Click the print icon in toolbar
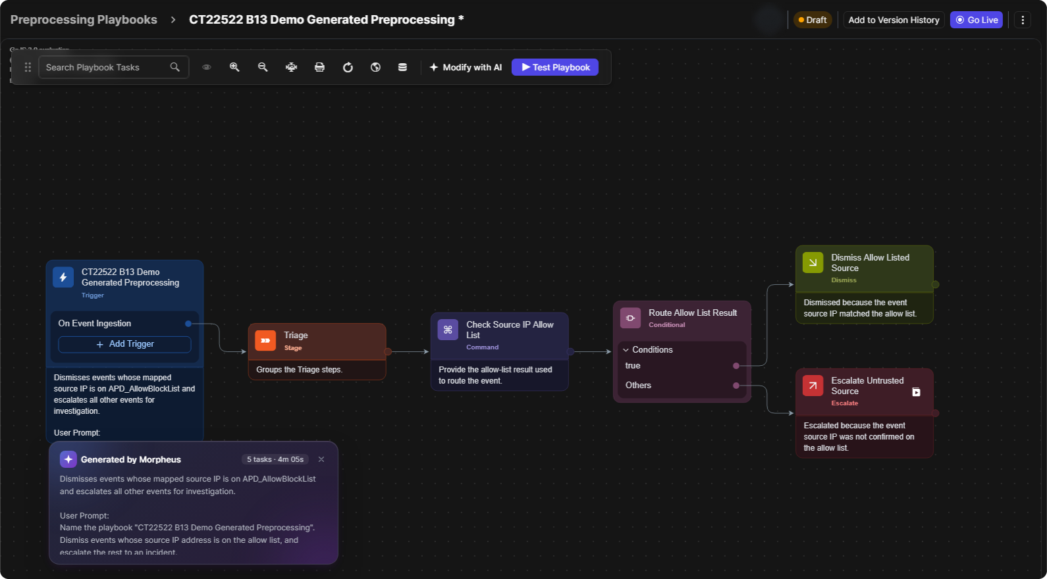The width and height of the screenshot is (1047, 579). tap(319, 67)
